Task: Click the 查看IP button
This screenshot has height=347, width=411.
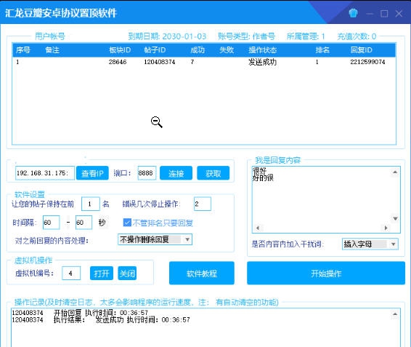Action: [92, 173]
